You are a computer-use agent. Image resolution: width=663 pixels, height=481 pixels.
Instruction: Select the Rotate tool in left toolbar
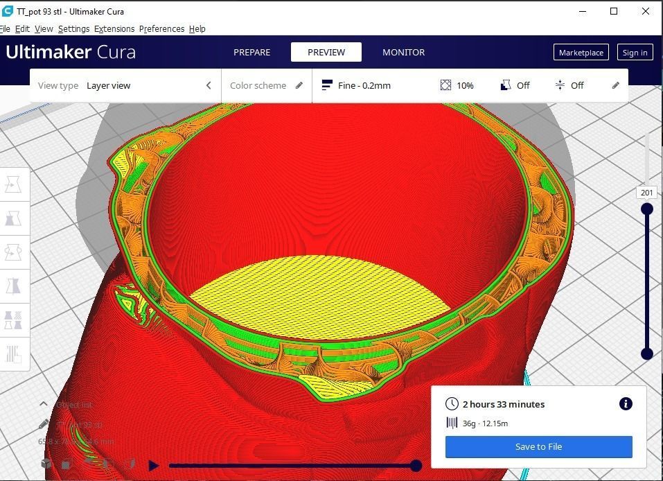click(x=13, y=252)
